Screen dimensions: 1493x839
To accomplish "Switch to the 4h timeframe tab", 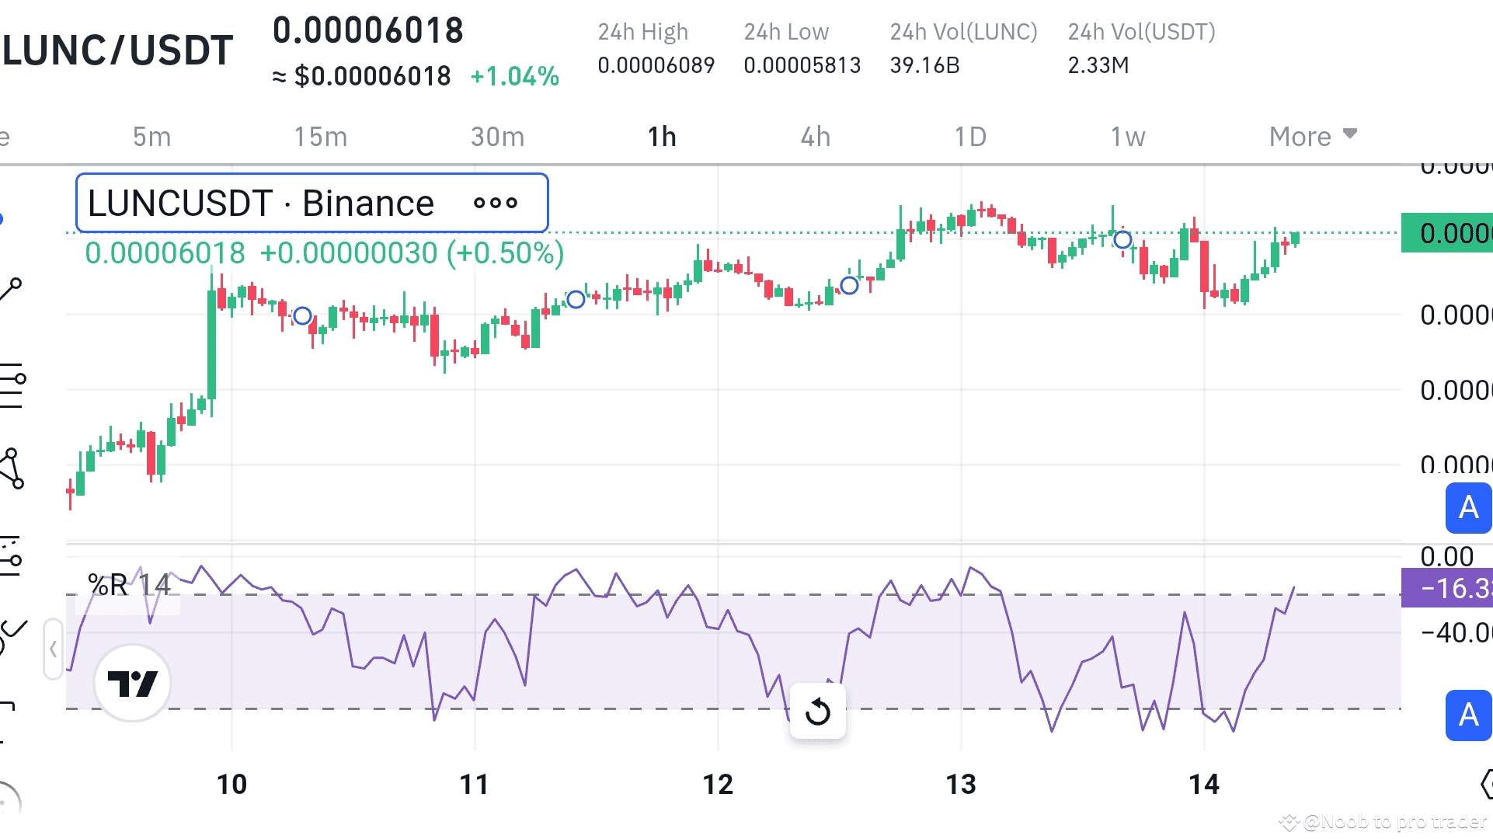I will click(815, 137).
